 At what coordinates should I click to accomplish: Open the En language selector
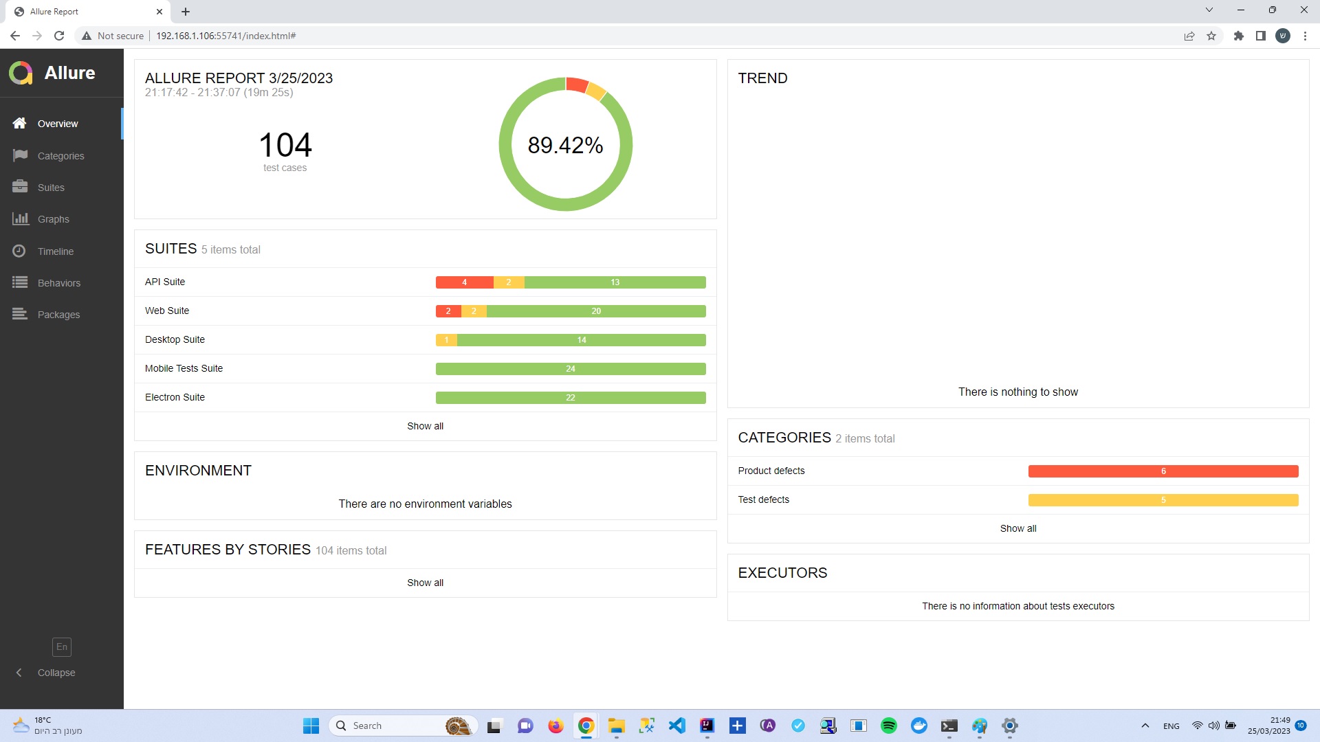(x=61, y=647)
